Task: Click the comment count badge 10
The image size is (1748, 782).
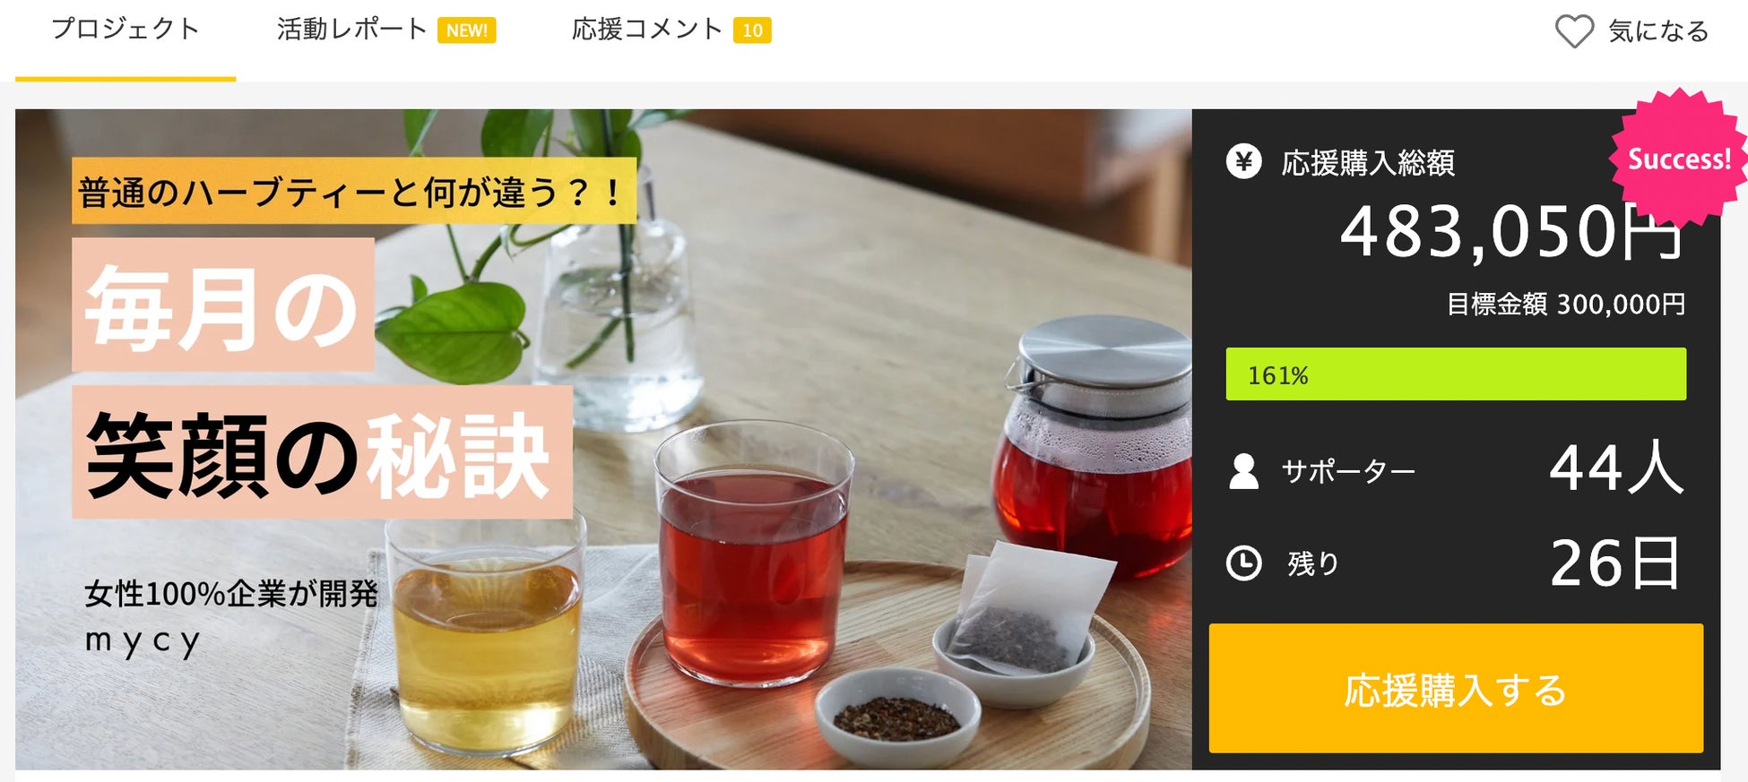Action: pos(752,30)
